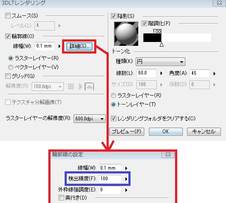
Task: Toggle the 階調化(P) checkbox
Action: point(144,23)
